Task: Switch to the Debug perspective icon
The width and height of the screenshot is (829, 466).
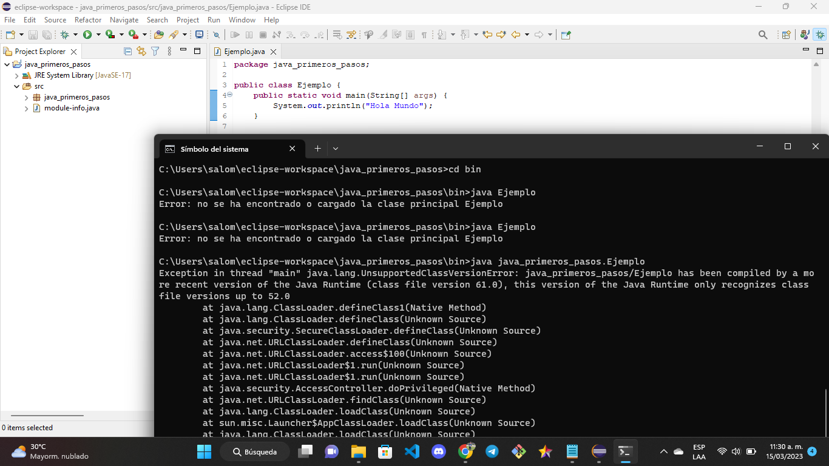Action: [820, 35]
